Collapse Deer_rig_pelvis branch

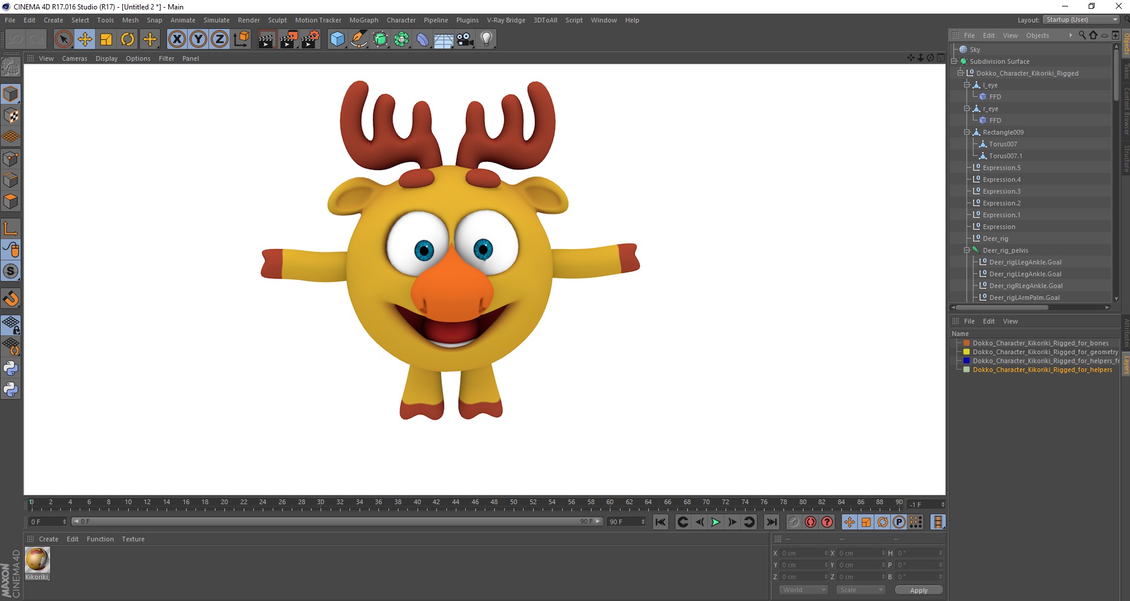(967, 250)
